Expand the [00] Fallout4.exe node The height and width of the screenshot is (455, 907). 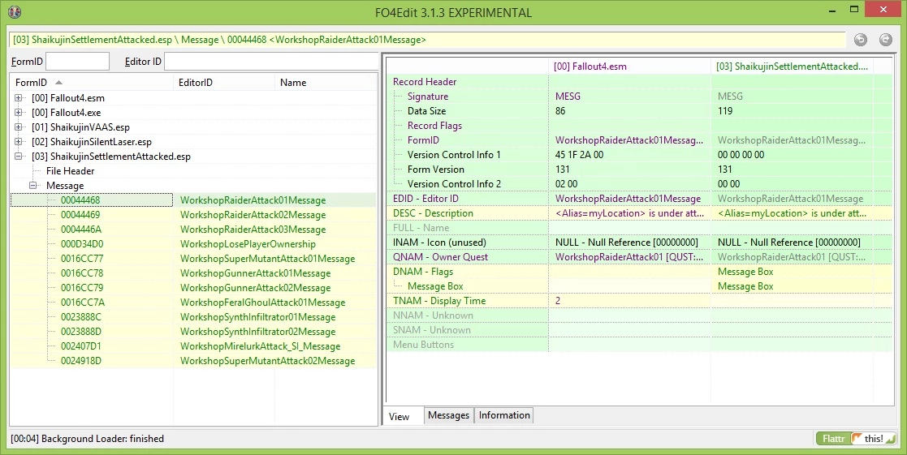point(19,113)
